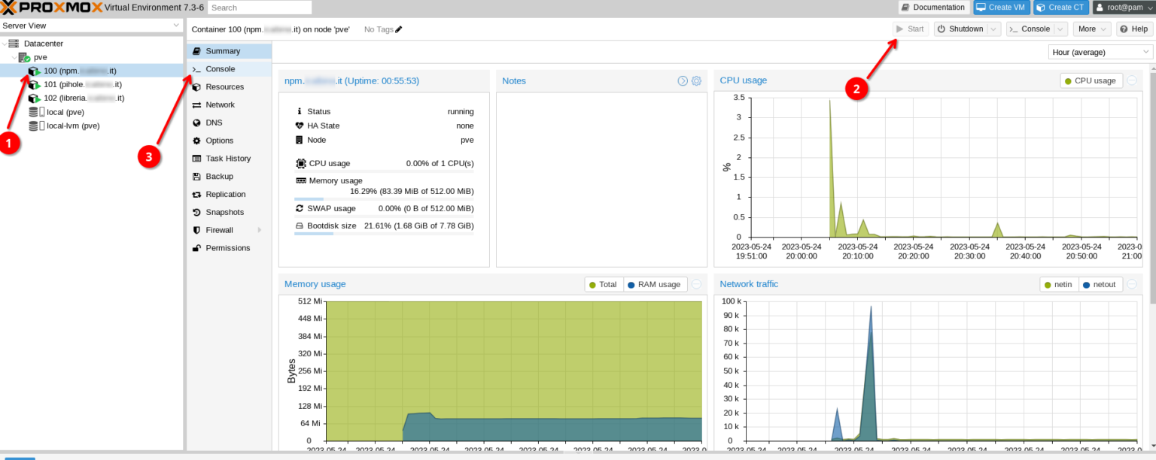The width and height of the screenshot is (1156, 460).
Task: Click the 'No Tags' label
Action: click(379, 29)
